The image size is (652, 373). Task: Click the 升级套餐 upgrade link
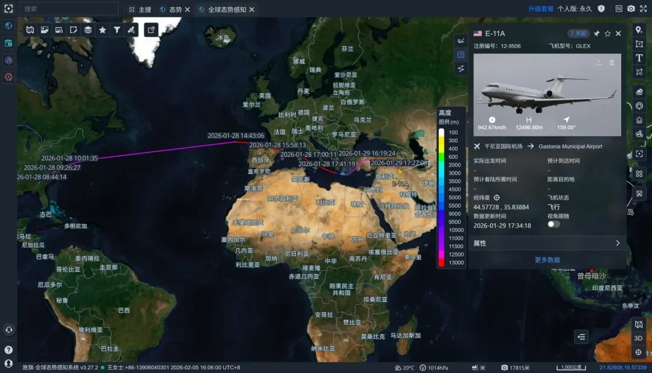coord(540,9)
